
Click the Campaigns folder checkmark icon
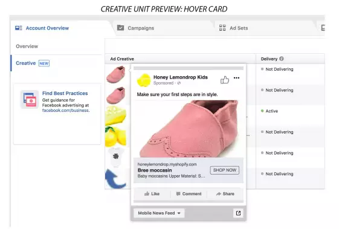(x=120, y=28)
